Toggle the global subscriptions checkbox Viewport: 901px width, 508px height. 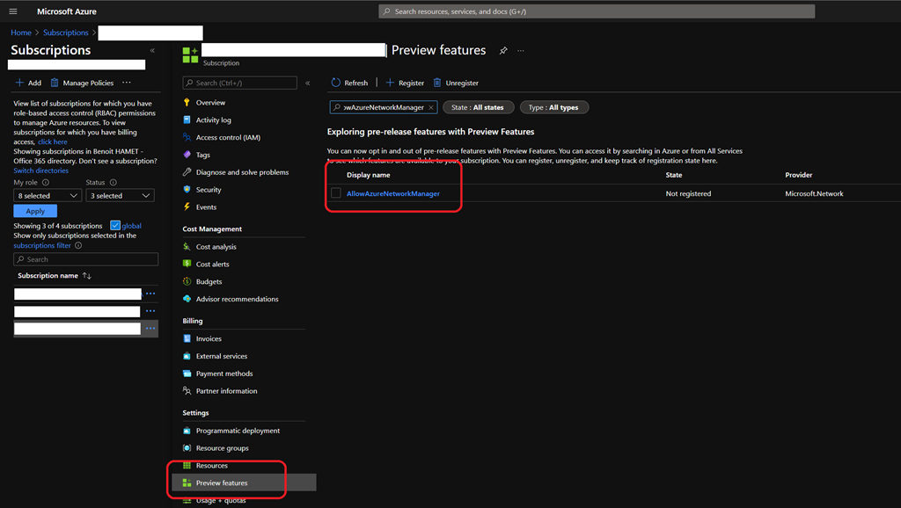tap(115, 226)
